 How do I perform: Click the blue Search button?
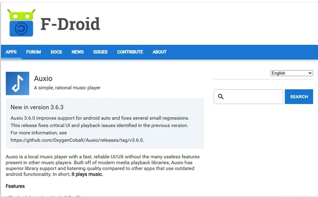(299, 97)
